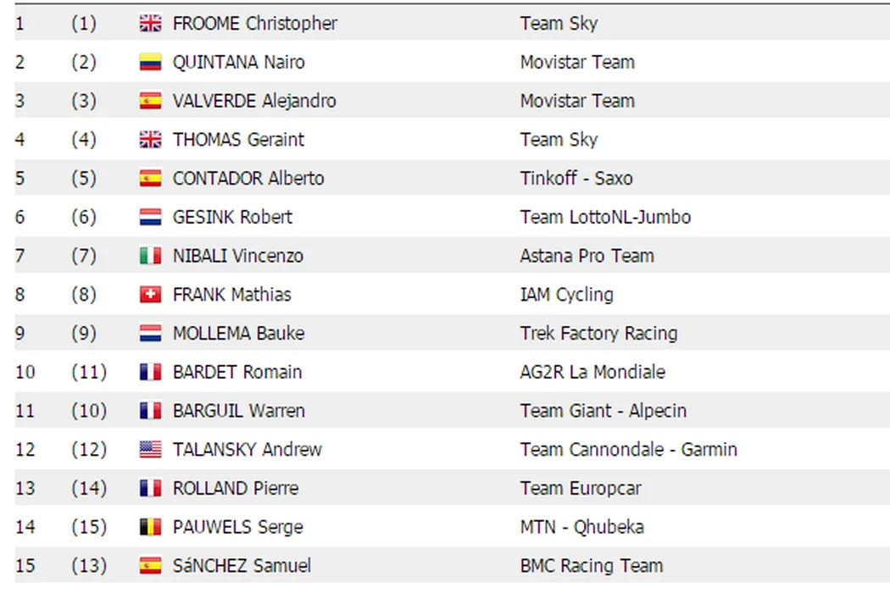
Task: Select rider SáNCHEZ Samuel
Action: 241,566
